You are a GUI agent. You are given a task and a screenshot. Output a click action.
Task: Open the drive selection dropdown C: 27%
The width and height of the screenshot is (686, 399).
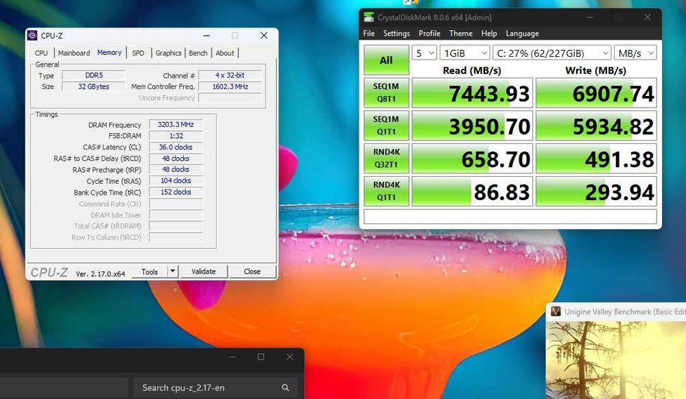click(x=552, y=53)
